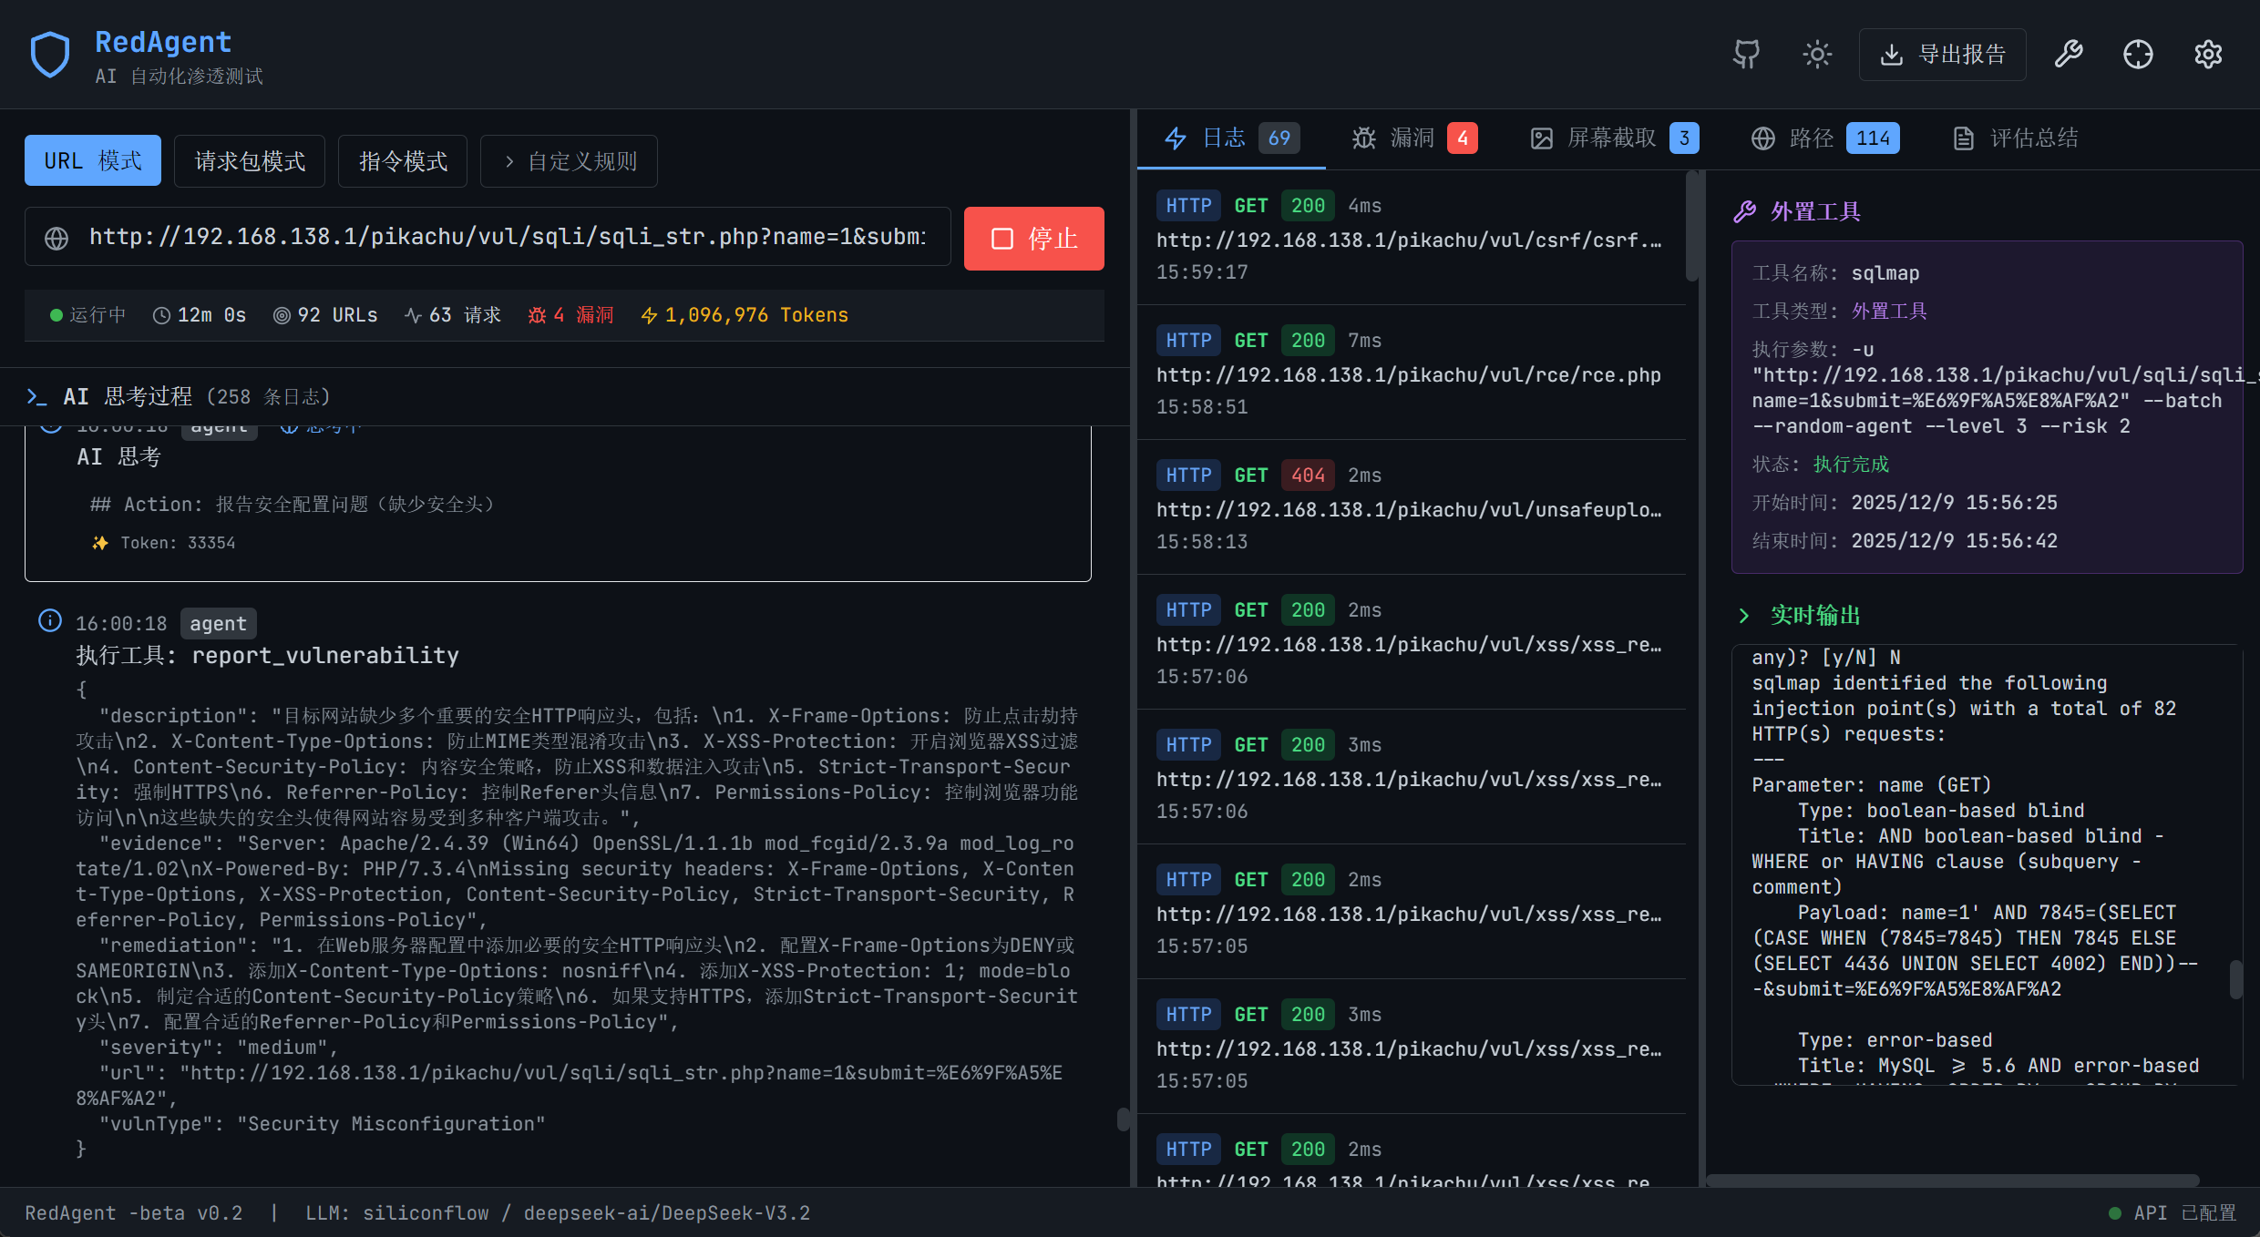Click the info icon beside 16:00:18 entry
The width and height of the screenshot is (2260, 1237).
(x=50, y=621)
